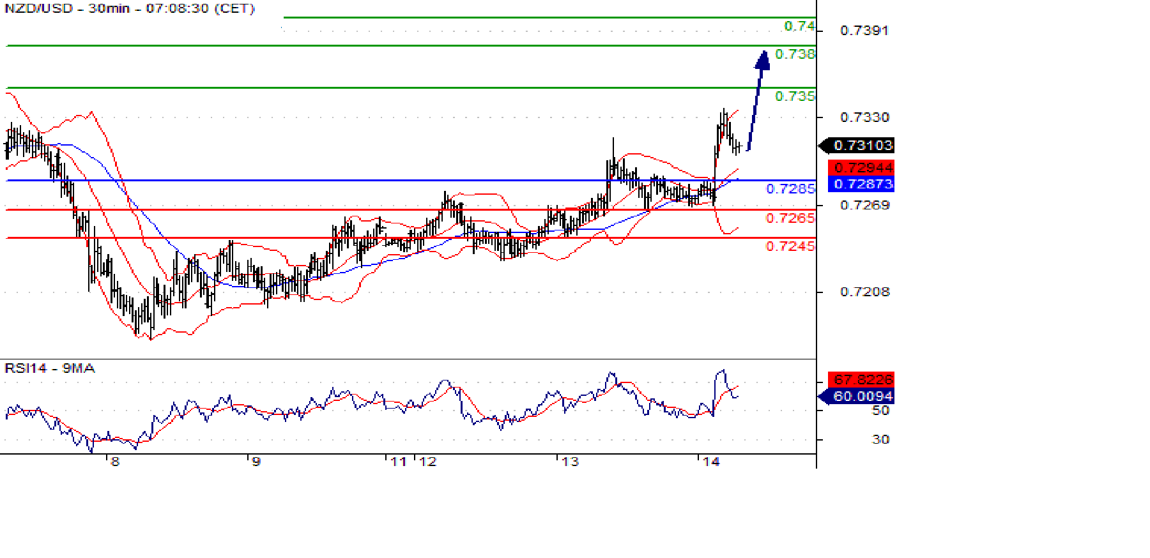Click the 0.7285 pivot level label
The width and height of the screenshot is (1150, 558).
(790, 189)
